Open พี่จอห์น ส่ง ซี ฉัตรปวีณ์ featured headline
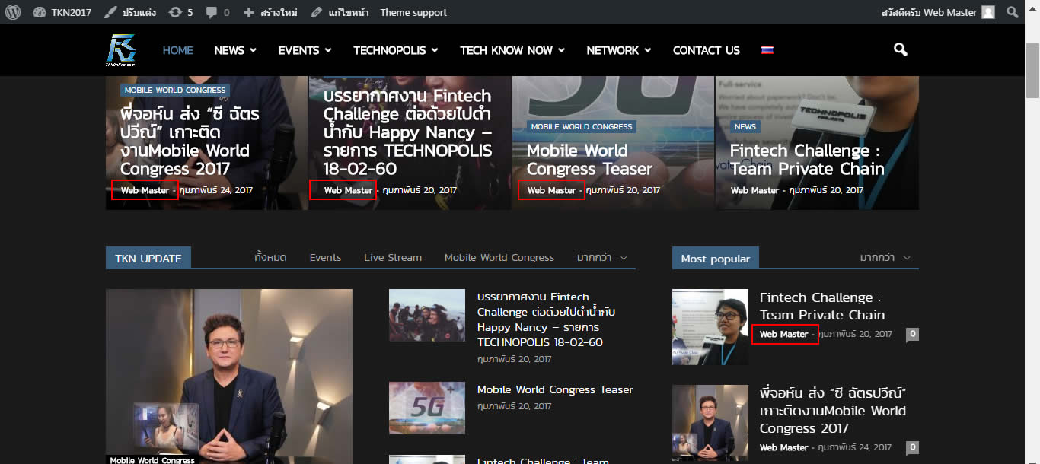Screen dimensions: 1040x464 [190, 141]
